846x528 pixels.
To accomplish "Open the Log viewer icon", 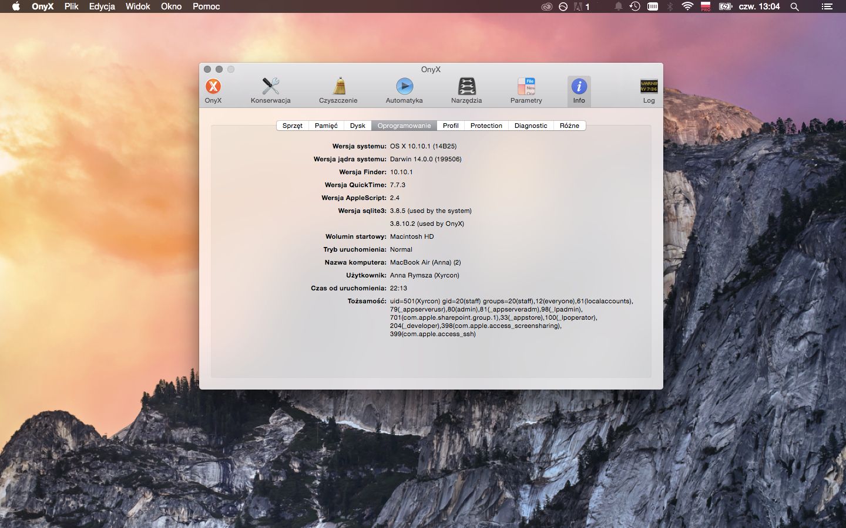I will 649,90.
